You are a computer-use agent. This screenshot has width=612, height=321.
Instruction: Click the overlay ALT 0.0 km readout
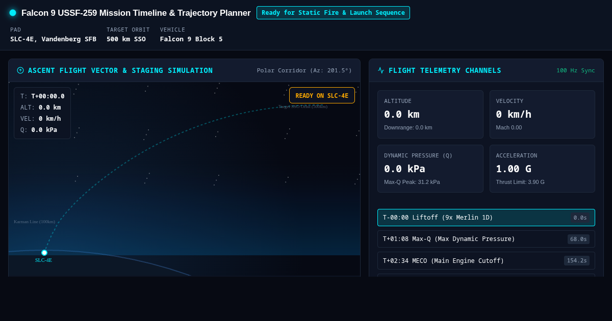pyautogui.click(x=40, y=107)
